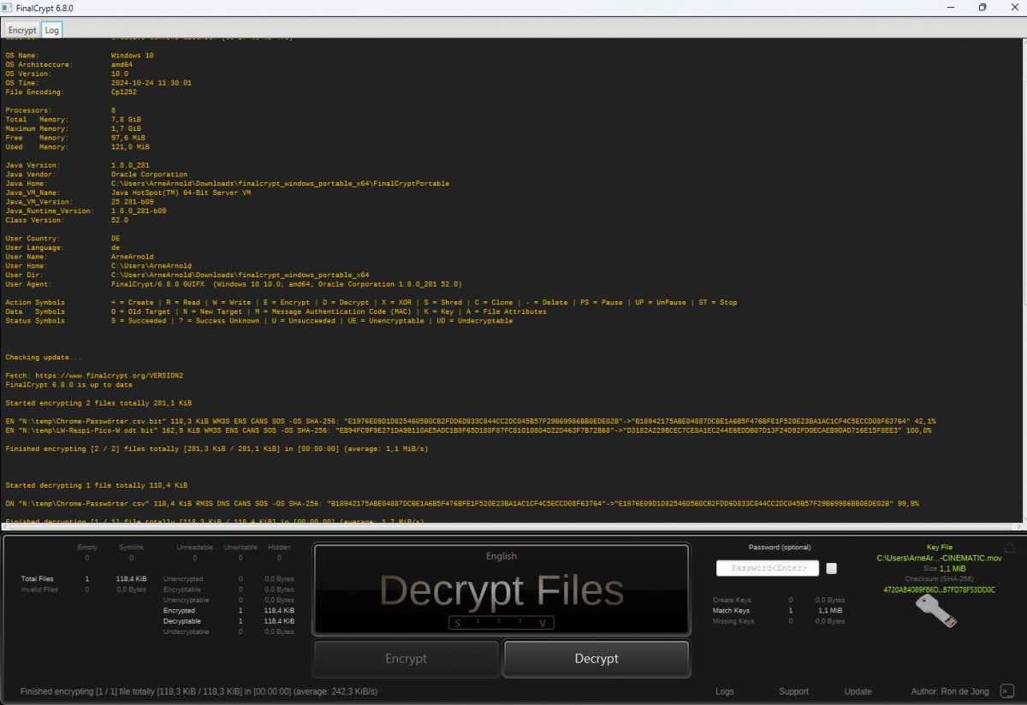Toggle the checkbox next to the password field

[832, 568]
